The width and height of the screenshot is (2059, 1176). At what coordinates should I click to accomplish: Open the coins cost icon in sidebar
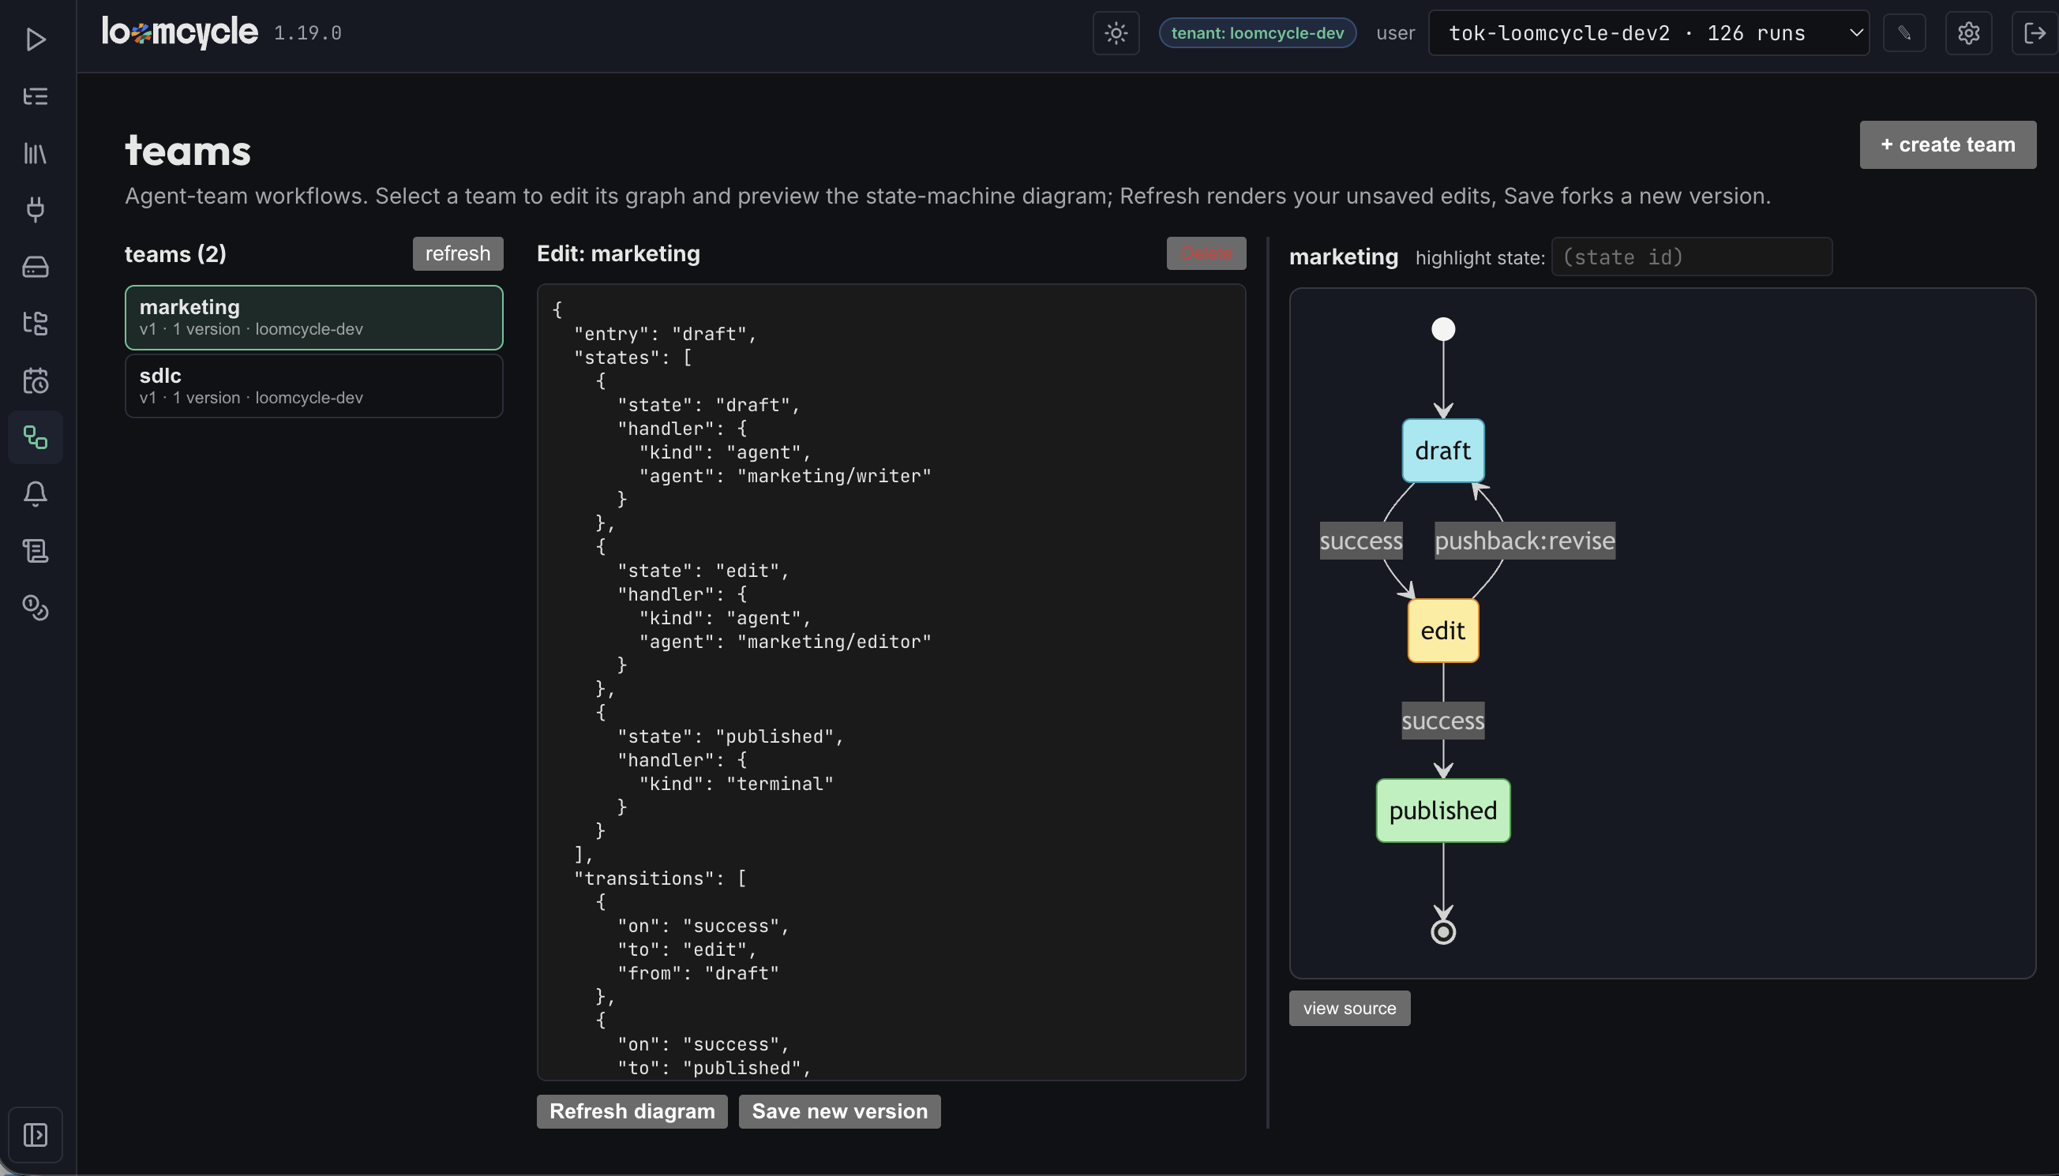pyautogui.click(x=36, y=608)
